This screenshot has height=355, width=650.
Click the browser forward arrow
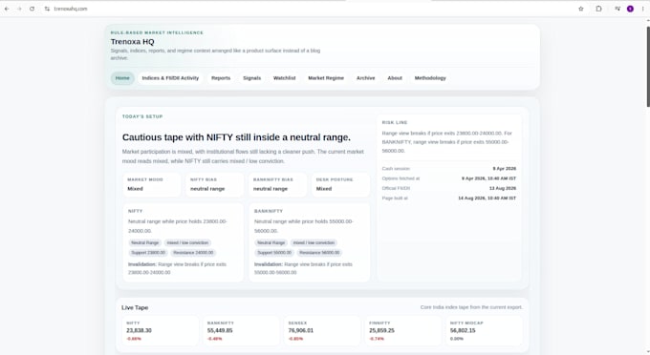(19, 9)
